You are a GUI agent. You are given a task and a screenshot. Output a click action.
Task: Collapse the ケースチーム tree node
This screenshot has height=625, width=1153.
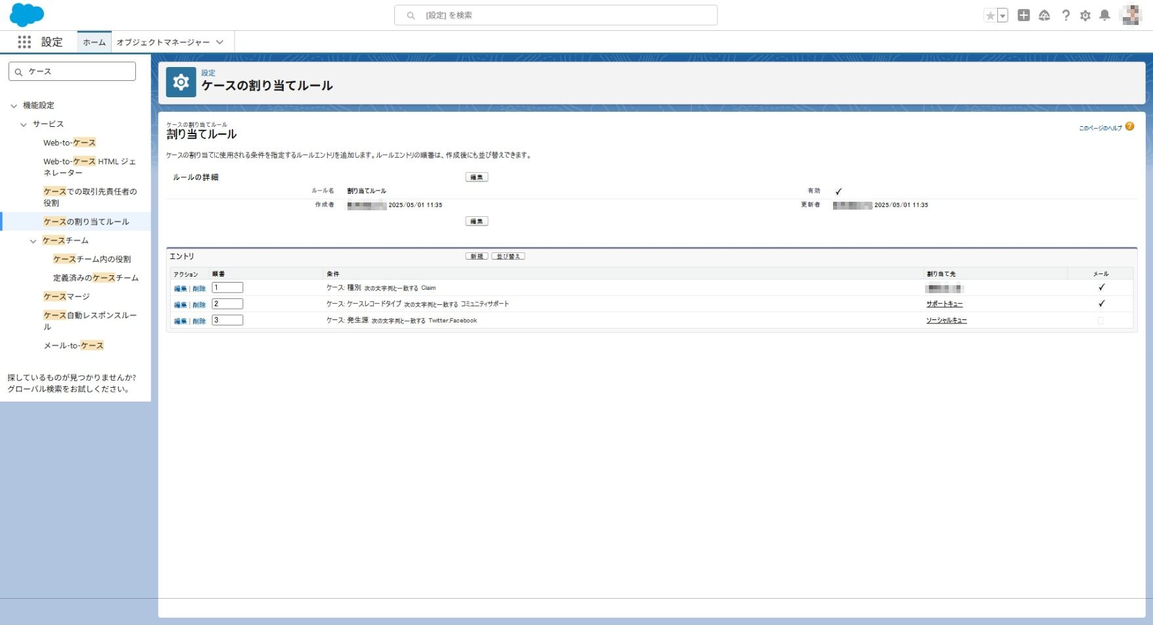(x=34, y=241)
